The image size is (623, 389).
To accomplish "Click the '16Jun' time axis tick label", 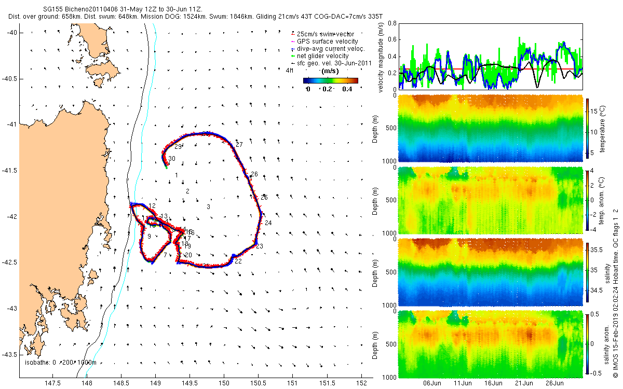I will click(x=493, y=383).
